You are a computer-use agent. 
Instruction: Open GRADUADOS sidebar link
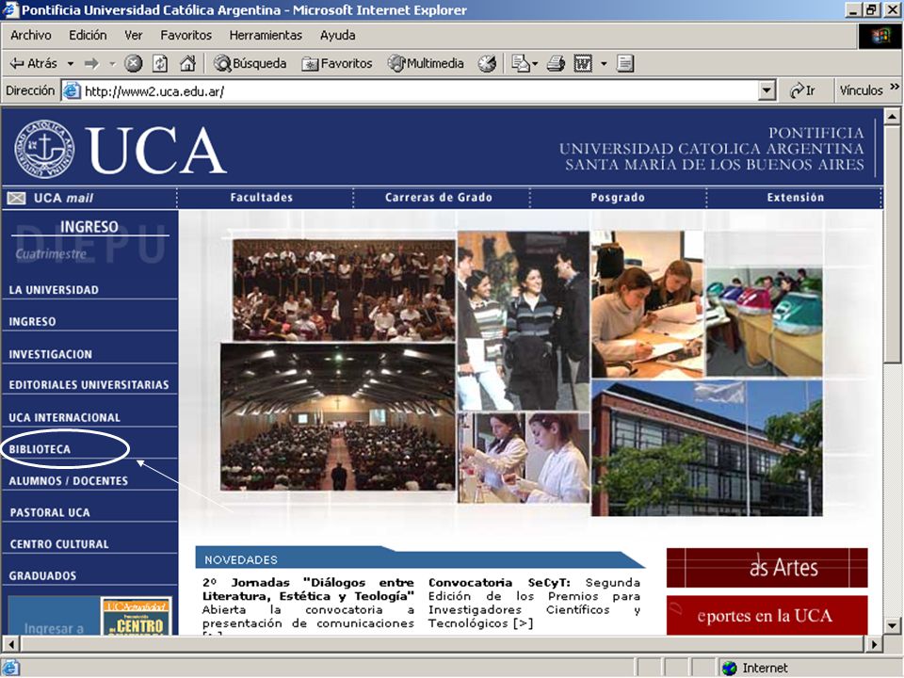(x=42, y=576)
